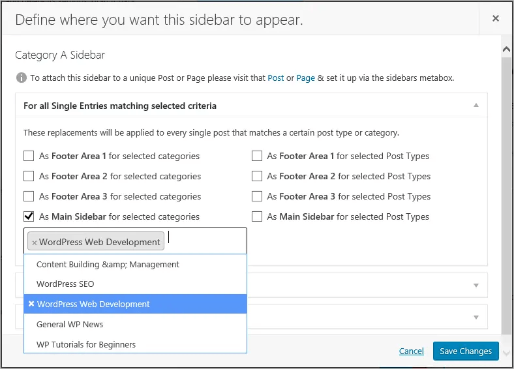Select Content Building & Management category option
514x369 pixels.
135,265
